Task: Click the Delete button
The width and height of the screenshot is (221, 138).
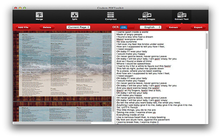Action: (47, 27)
